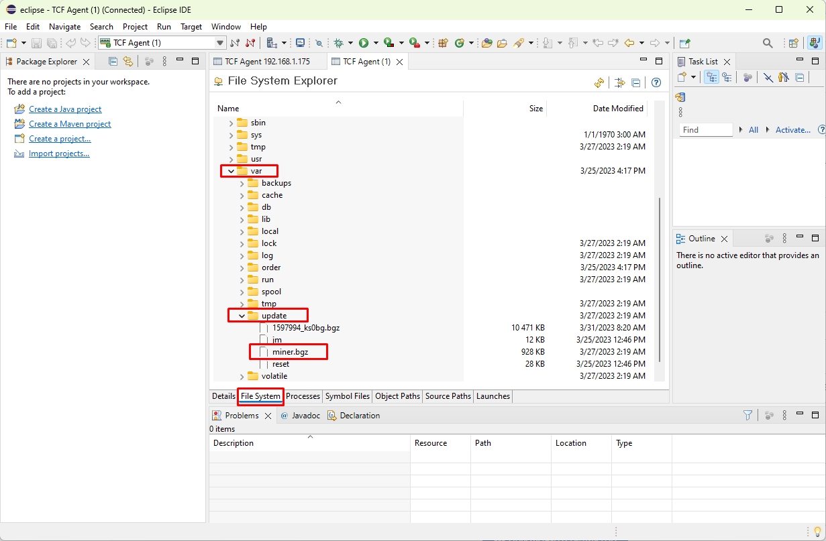This screenshot has width=826, height=541.
Task: Click the toolbar Search magnifier icon
Action: [x=768, y=43]
